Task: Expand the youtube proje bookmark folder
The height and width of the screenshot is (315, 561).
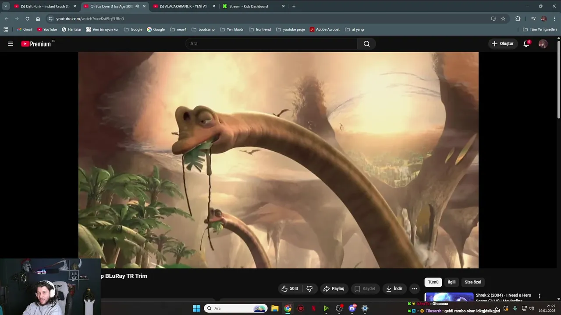Action: point(290,29)
